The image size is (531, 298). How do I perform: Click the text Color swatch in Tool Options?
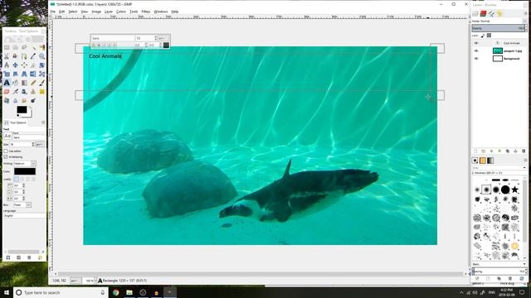pyautogui.click(x=25, y=171)
